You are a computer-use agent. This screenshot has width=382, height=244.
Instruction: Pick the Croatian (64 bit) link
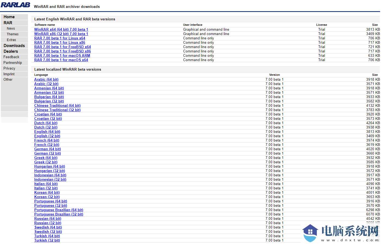(x=48, y=114)
